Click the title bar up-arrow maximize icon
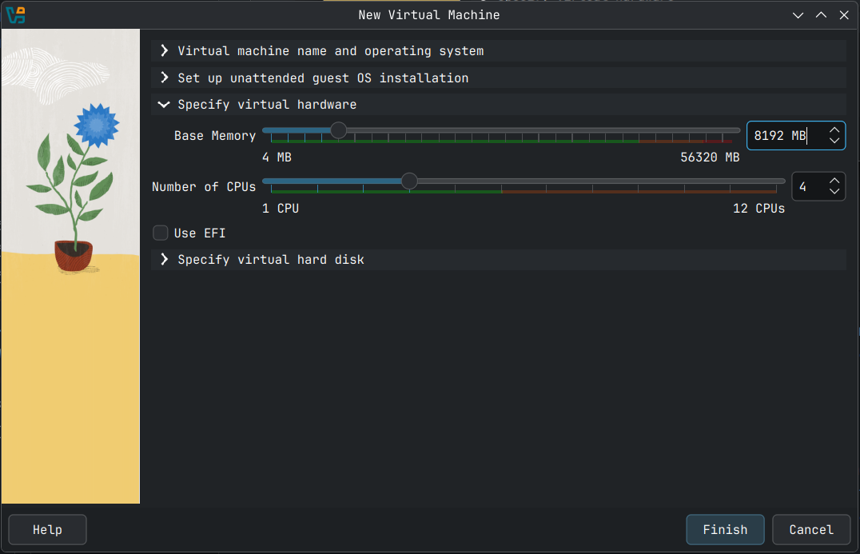 click(821, 15)
